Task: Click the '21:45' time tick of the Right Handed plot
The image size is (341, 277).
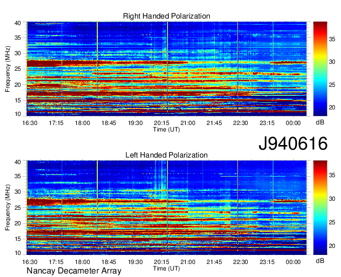Action: pyautogui.click(x=214, y=123)
